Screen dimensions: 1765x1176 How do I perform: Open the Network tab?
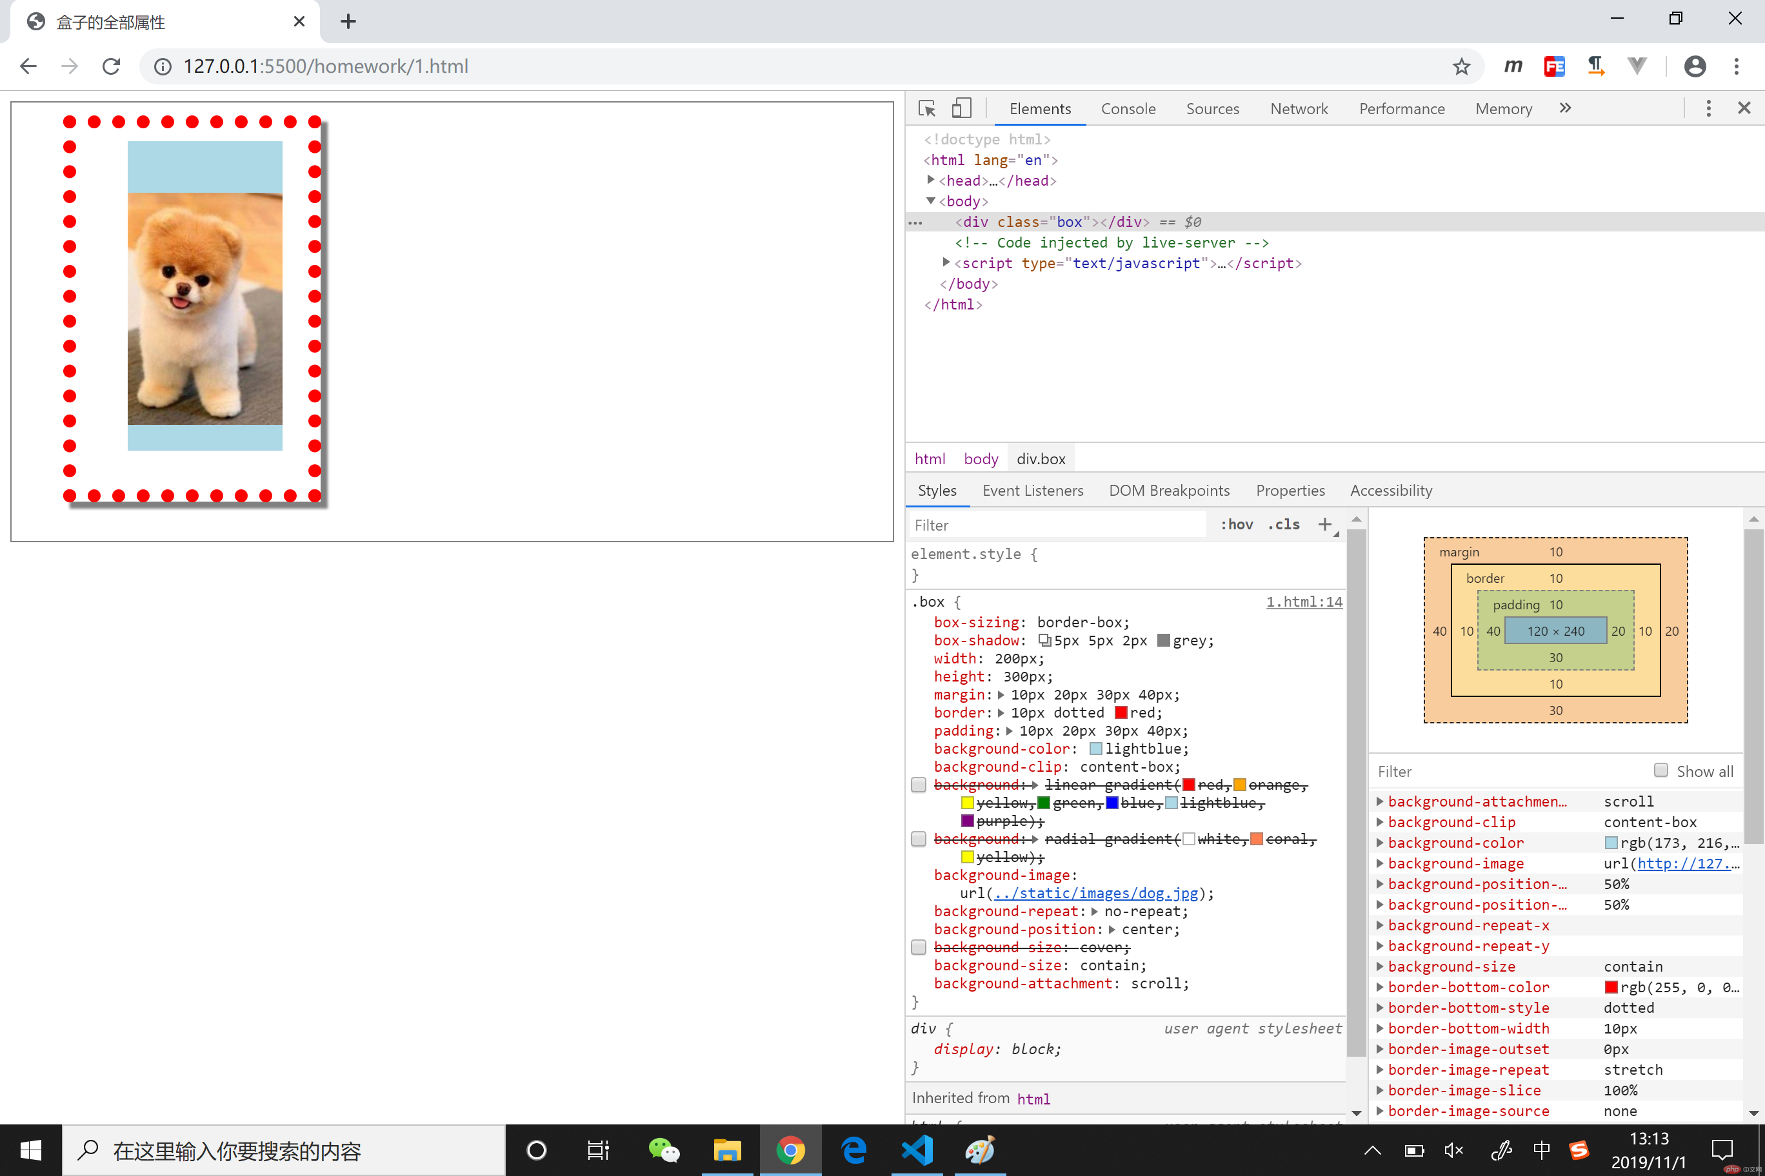(1299, 109)
